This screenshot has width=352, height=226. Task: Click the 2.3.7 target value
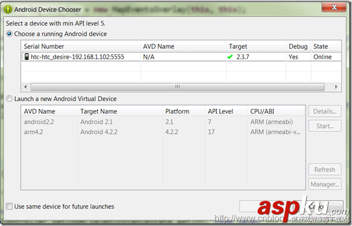pos(243,57)
